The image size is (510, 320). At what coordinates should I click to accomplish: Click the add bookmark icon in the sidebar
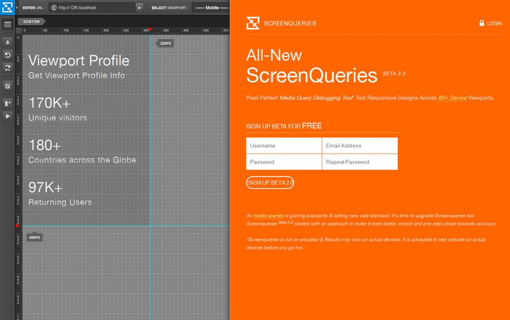(7, 103)
